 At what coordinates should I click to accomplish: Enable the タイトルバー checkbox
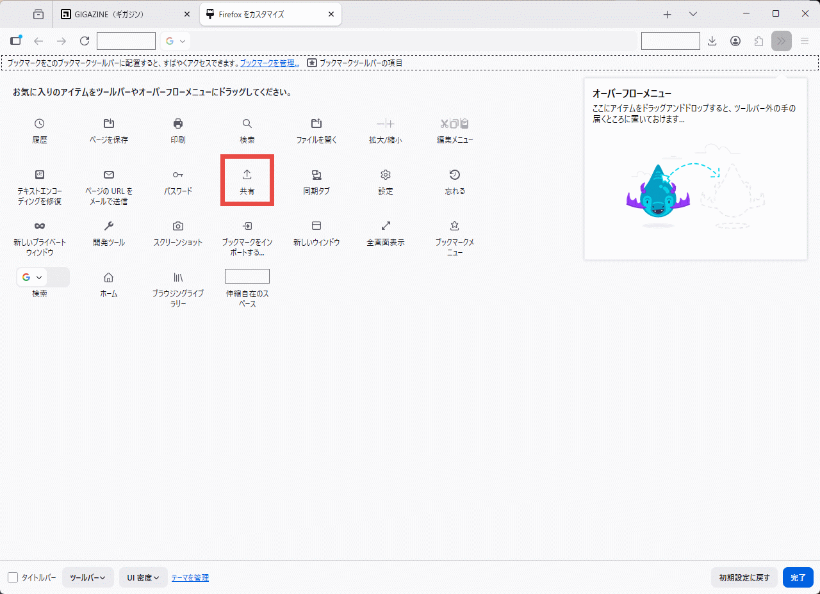[13, 577]
